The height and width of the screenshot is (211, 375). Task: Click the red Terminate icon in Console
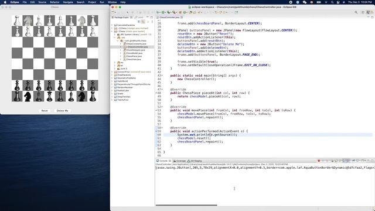pyautogui.click(x=319, y=161)
